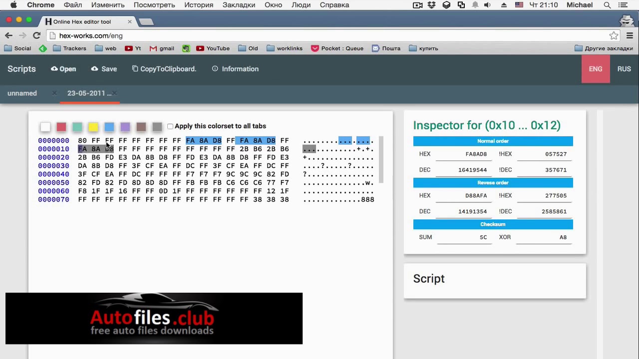Go back to previous page
Viewport: 639px width, 359px height.
coord(8,35)
